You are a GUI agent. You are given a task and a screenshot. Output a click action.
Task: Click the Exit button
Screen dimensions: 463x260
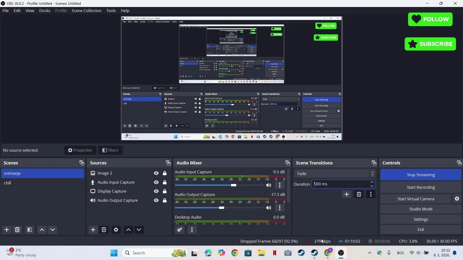(421, 230)
